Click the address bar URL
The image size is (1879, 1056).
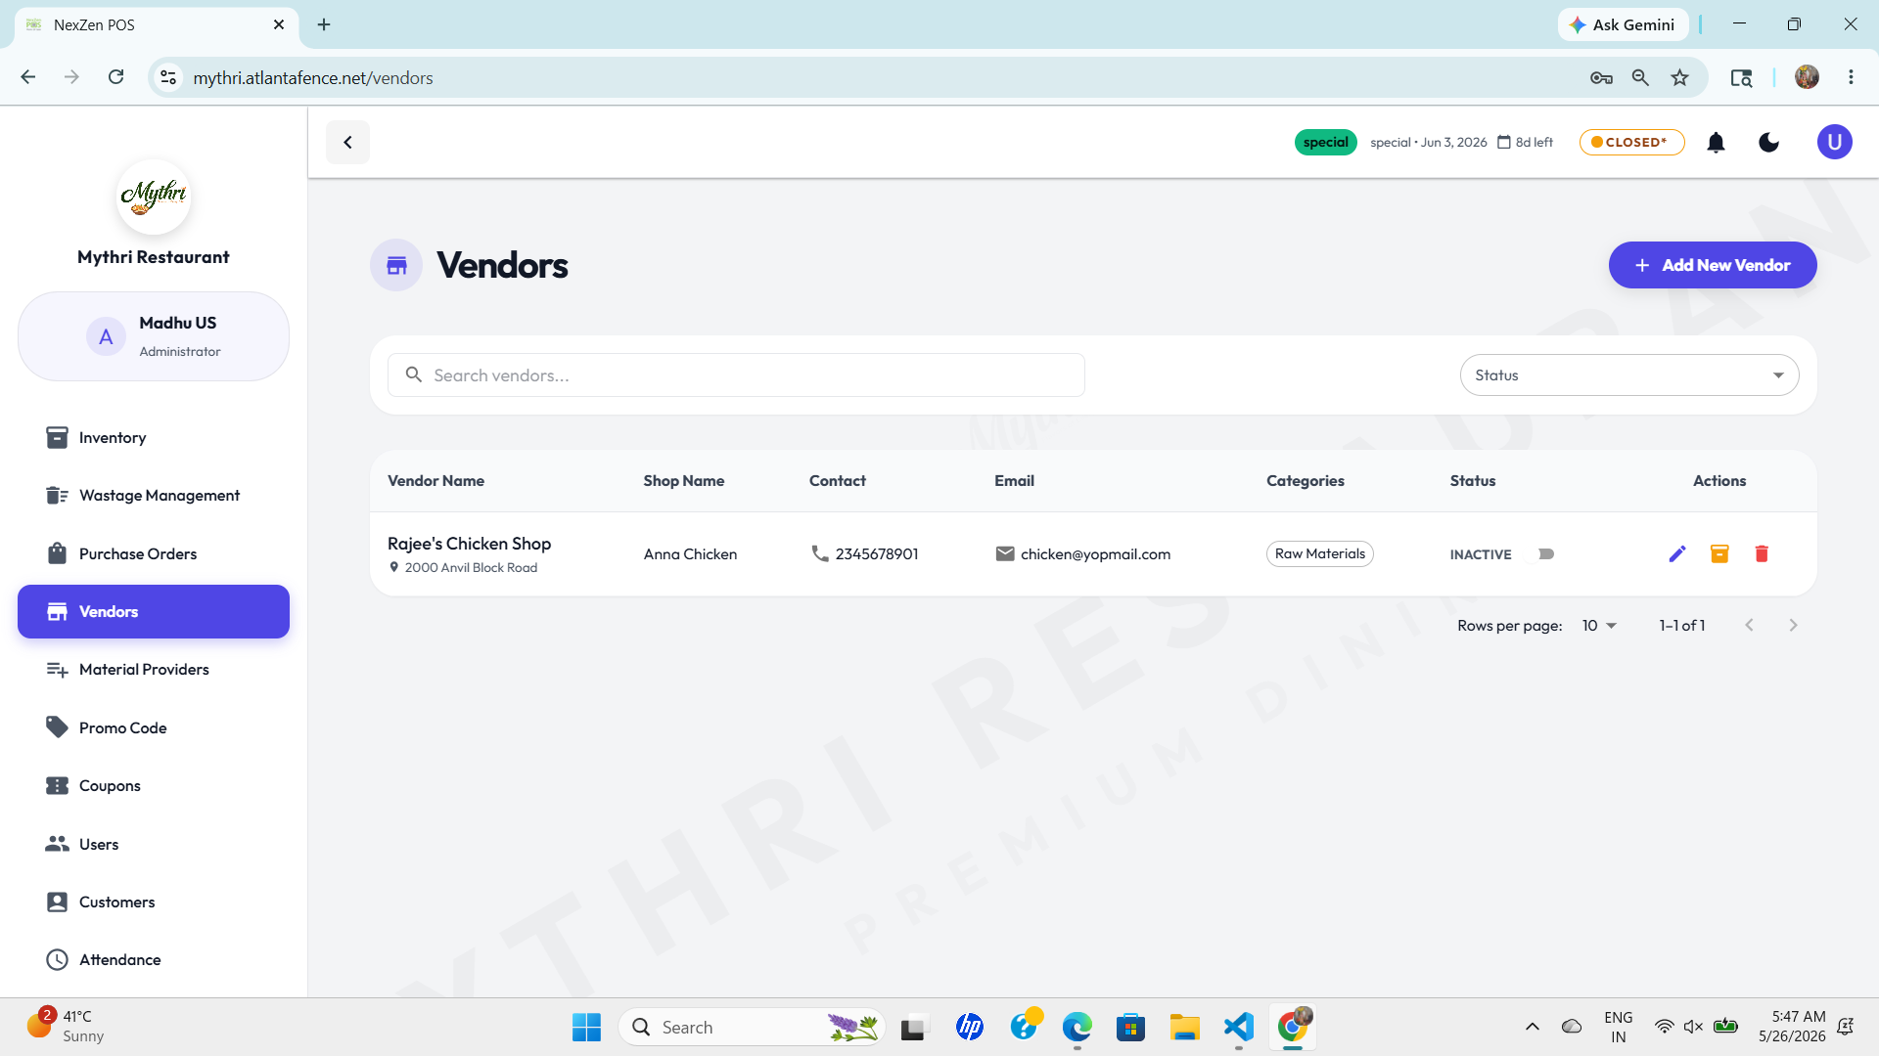(313, 77)
